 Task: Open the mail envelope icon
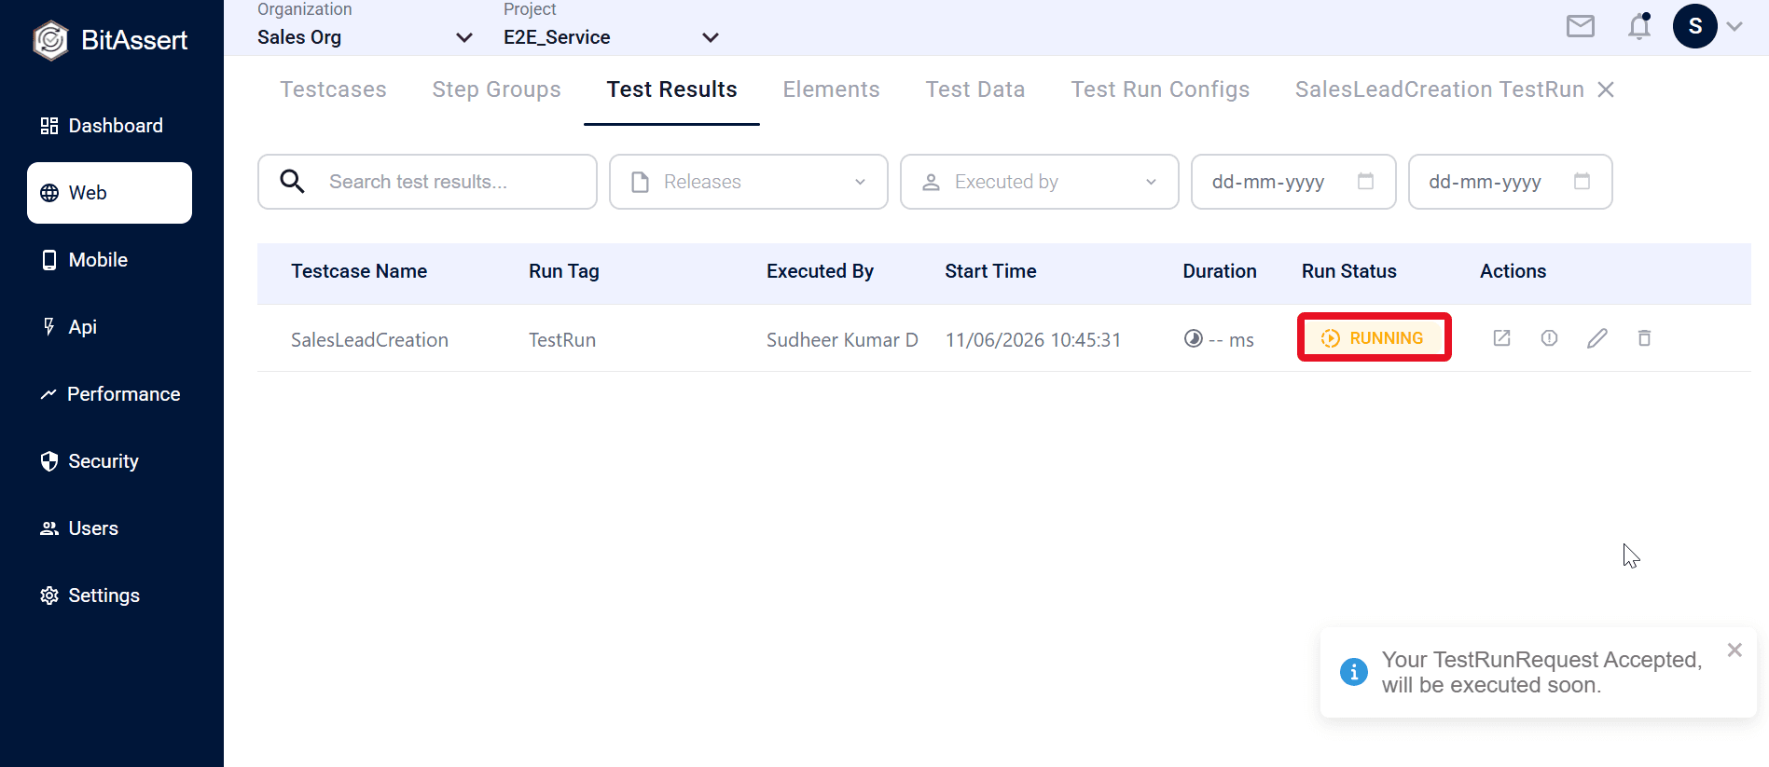coord(1581,26)
